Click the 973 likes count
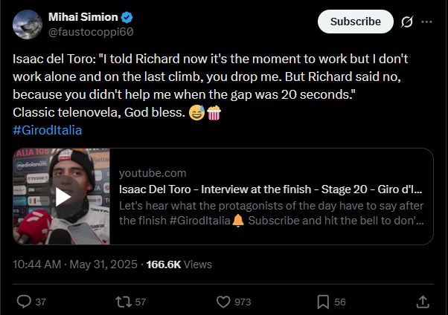The image size is (448, 315). click(x=243, y=302)
